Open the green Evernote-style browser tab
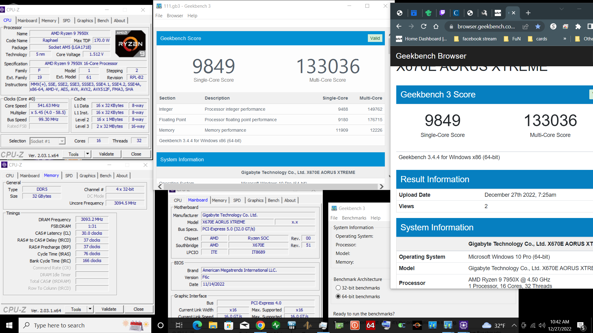 tap(428, 13)
